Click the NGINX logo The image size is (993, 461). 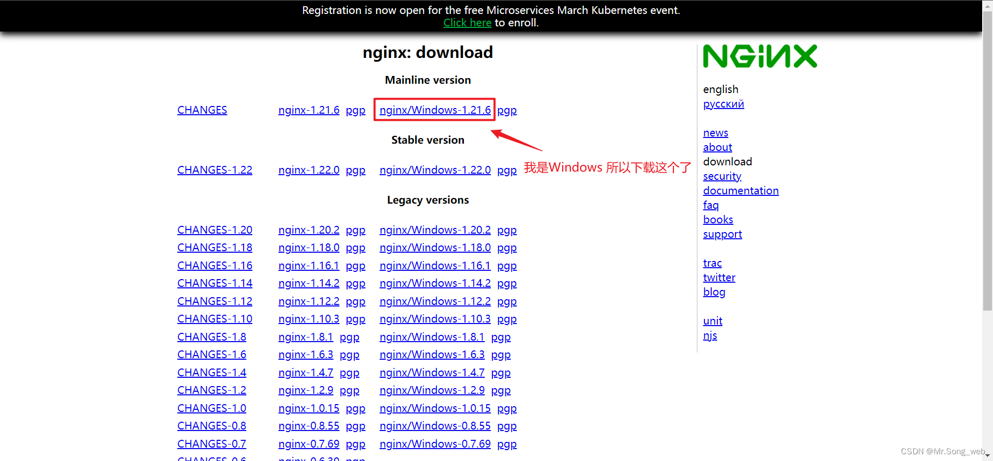(760, 56)
